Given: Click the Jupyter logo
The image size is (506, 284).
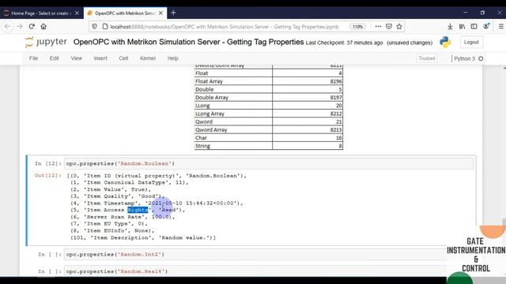Looking at the screenshot, I should pos(46,42).
